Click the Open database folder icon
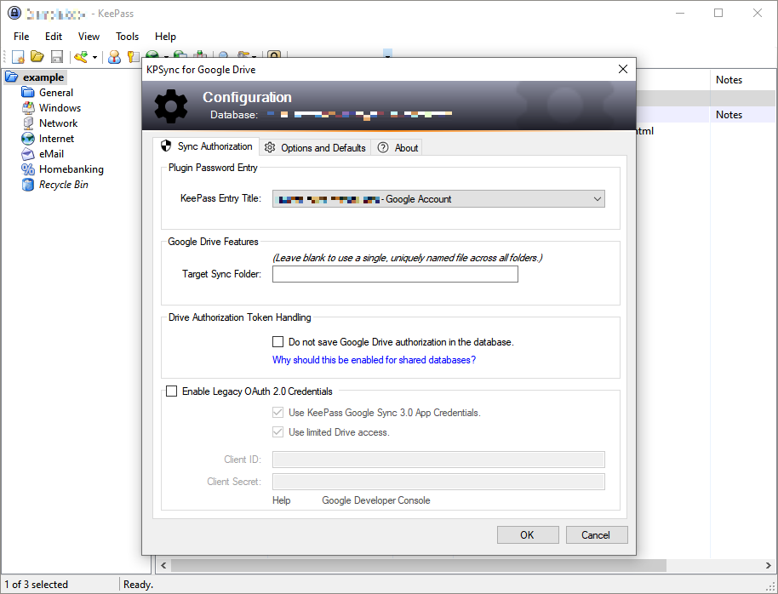 [x=37, y=57]
